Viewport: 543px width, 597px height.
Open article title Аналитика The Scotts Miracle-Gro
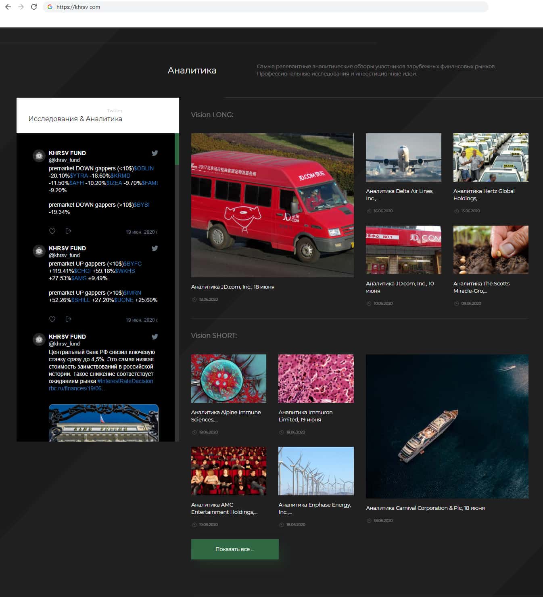click(x=481, y=287)
